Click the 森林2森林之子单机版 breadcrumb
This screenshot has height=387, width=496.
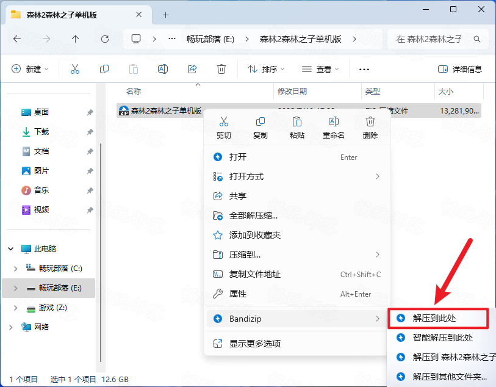pos(300,39)
